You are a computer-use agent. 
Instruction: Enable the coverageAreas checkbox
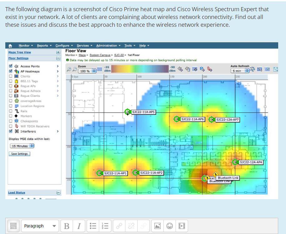11,101
